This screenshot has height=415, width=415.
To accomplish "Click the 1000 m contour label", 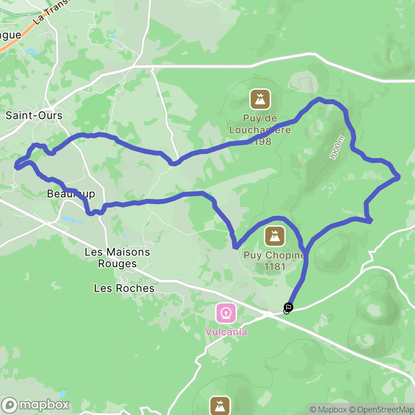I will [337, 148].
